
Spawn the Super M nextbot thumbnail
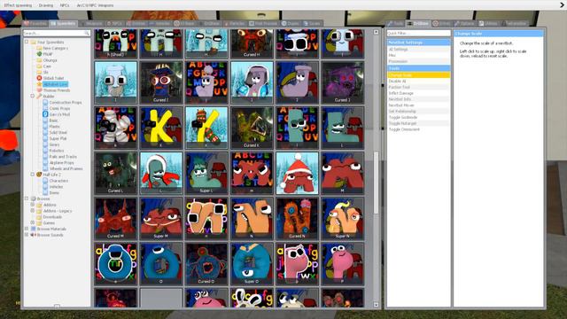161,218
